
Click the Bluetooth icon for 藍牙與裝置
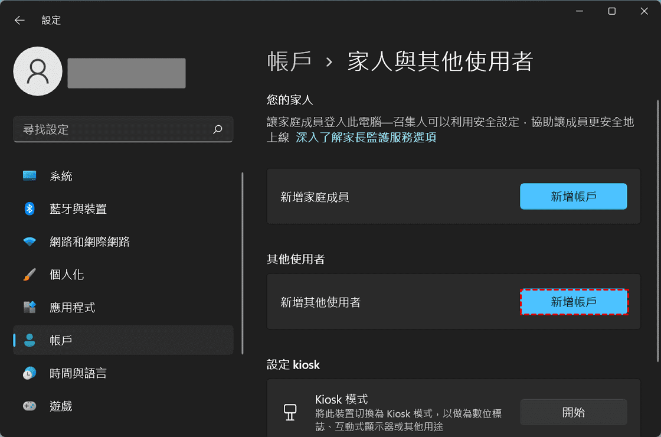pyautogui.click(x=30, y=208)
